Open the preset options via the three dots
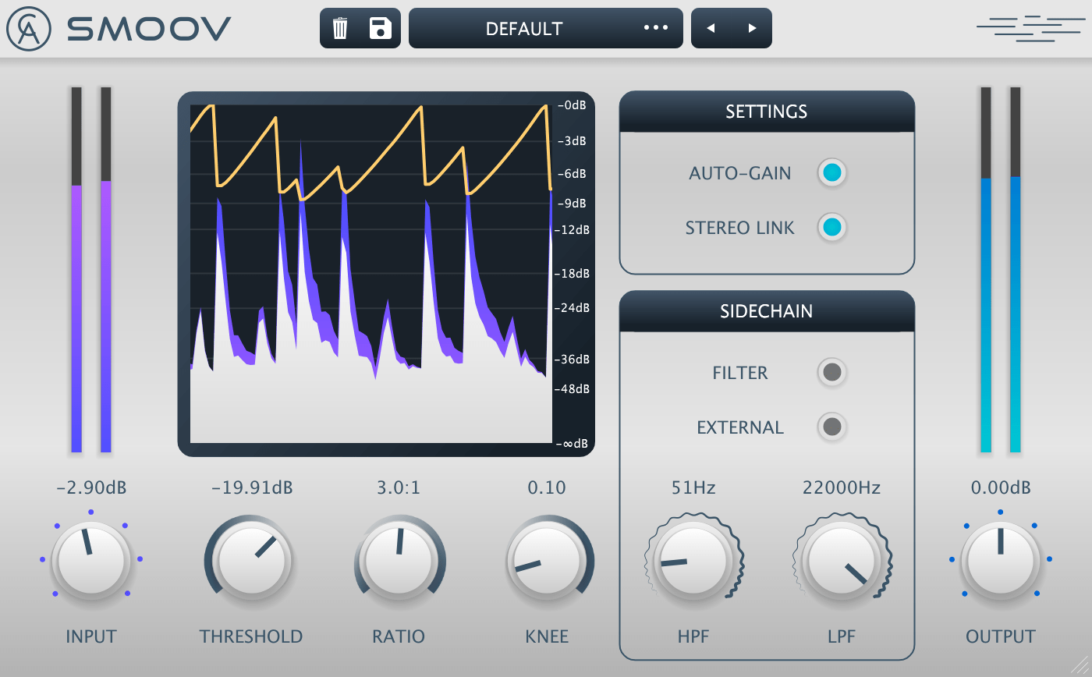 click(x=656, y=28)
